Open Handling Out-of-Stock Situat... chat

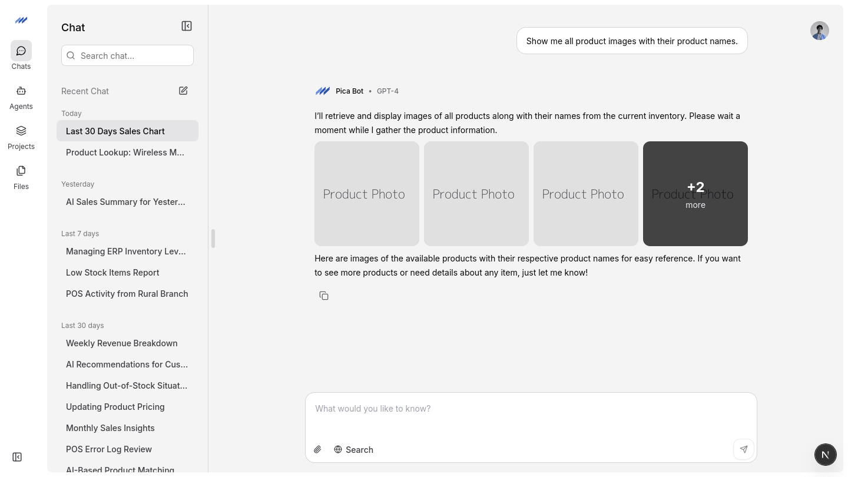[127, 385]
